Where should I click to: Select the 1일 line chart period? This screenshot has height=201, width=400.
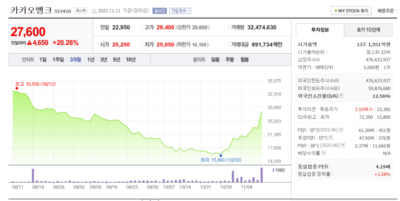[43, 60]
